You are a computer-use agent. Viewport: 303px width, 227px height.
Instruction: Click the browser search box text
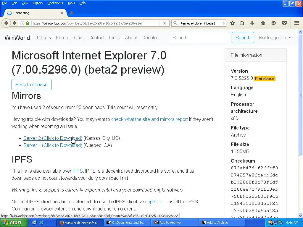click(197, 23)
